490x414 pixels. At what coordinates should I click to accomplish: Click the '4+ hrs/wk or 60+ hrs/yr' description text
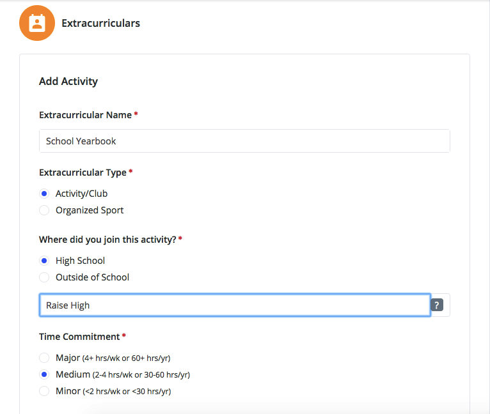click(x=126, y=358)
